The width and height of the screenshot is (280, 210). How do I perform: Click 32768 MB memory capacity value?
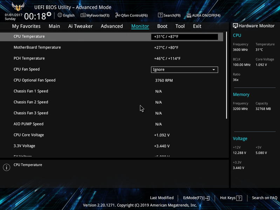coord(263,109)
